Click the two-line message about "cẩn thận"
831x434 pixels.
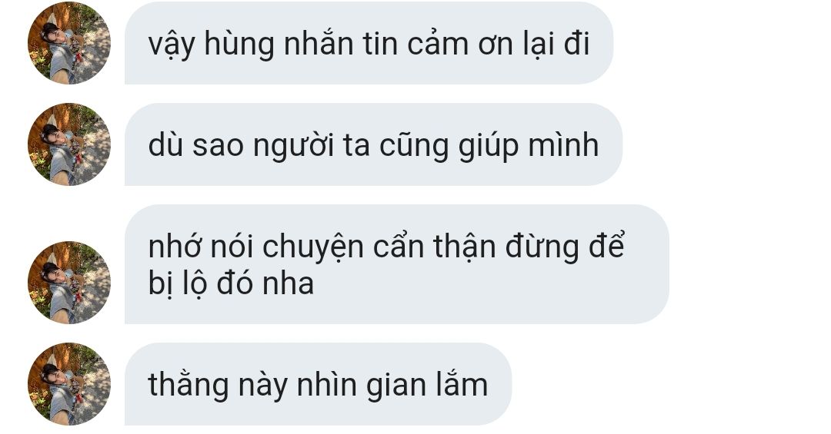tap(397, 264)
